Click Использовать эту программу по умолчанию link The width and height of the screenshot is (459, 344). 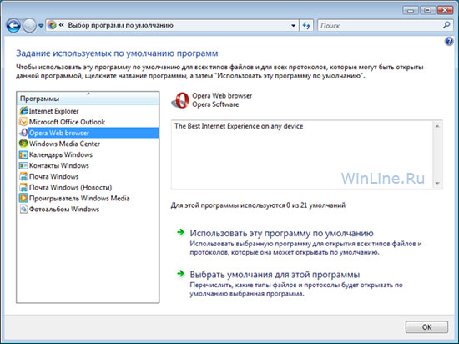(281, 233)
